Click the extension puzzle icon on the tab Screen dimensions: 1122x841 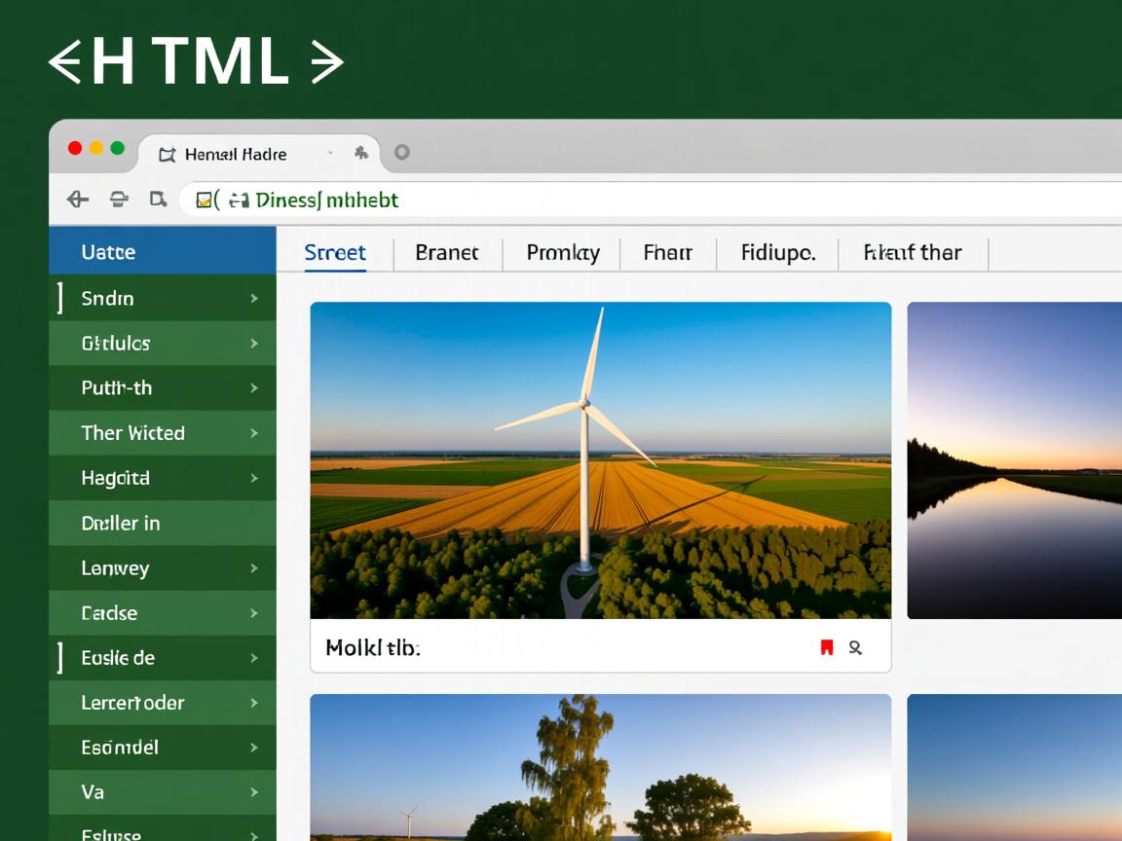361,153
